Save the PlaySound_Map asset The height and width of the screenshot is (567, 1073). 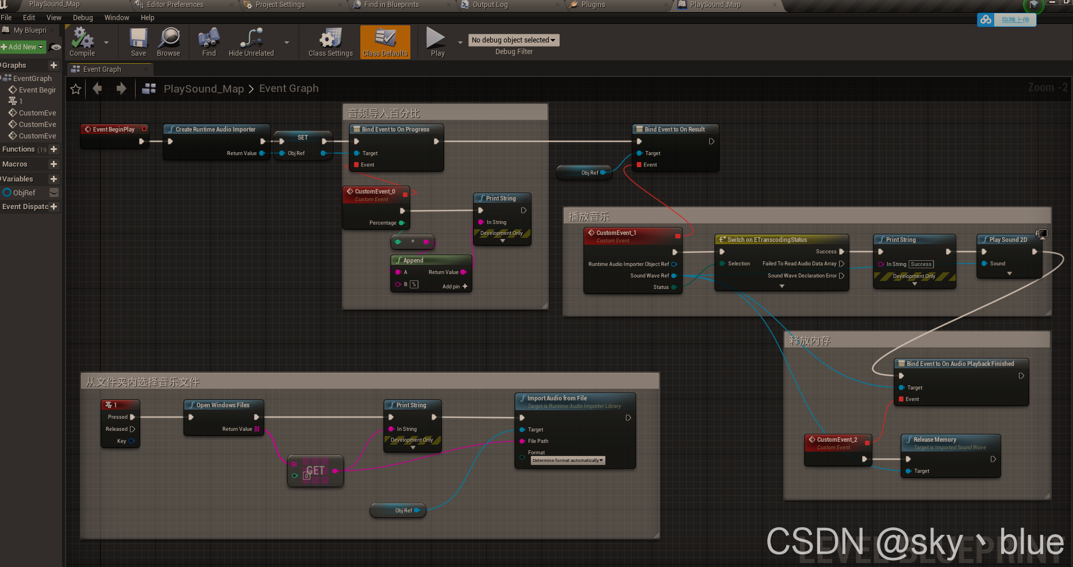(138, 41)
